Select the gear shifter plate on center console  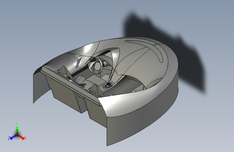tap(107, 86)
